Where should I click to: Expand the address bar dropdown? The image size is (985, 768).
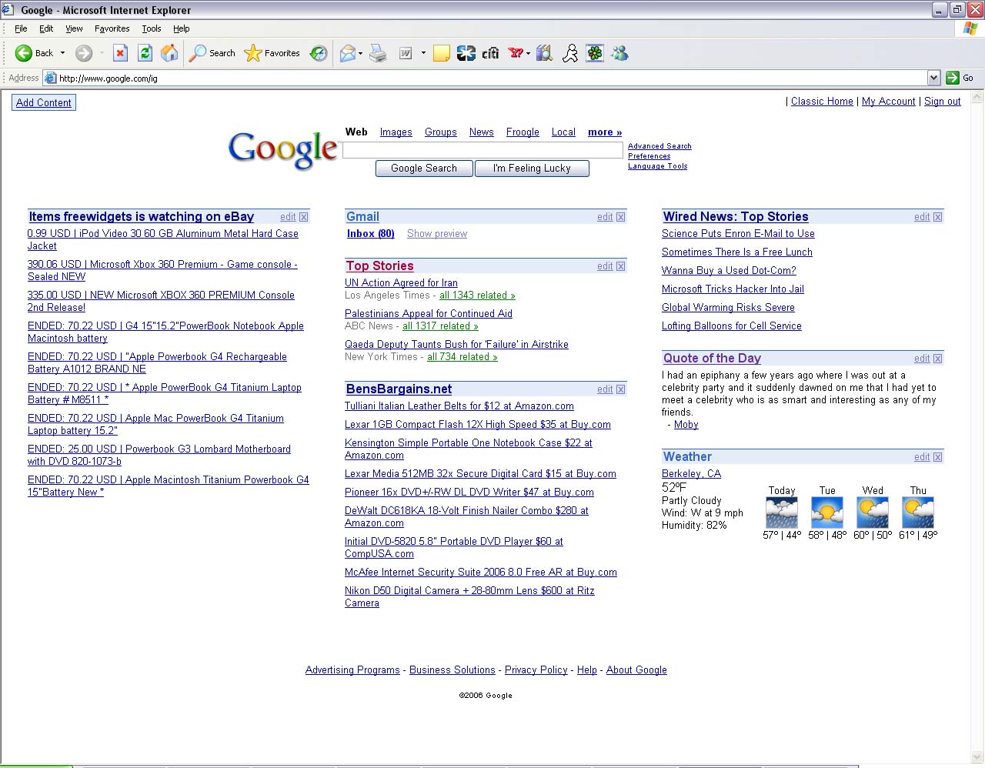coord(933,78)
